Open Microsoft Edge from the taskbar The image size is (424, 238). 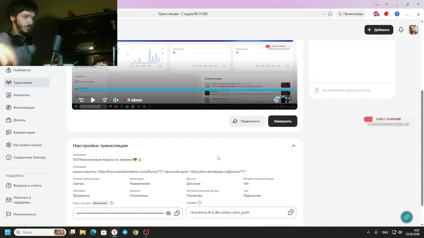tap(93, 232)
